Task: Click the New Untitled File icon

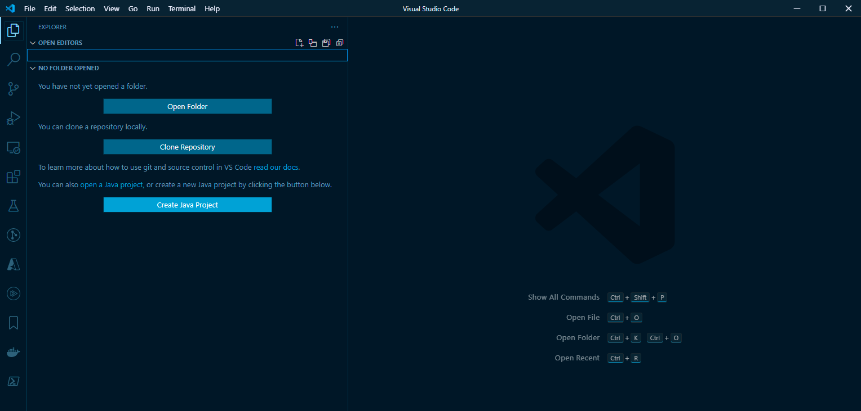Action: point(299,42)
